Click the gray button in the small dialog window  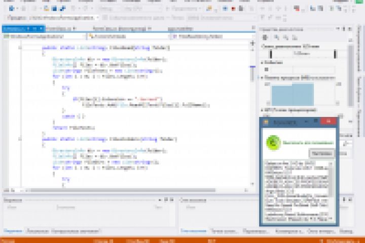click(322, 154)
